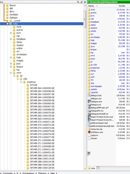This screenshot has width=130, height=174.
Task: Collapse the chapitres folder node
Action: pos(21,82)
